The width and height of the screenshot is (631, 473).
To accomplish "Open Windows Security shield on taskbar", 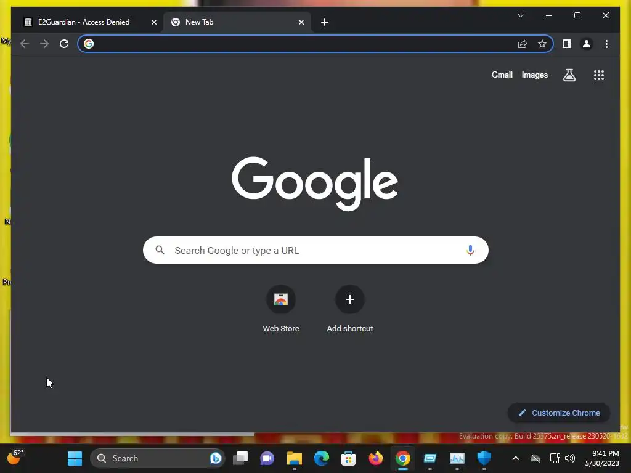I will (x=484, y=458).
